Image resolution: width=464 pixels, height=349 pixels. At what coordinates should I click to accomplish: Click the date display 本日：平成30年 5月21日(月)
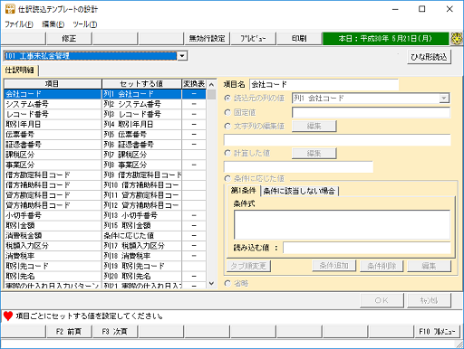386,39
